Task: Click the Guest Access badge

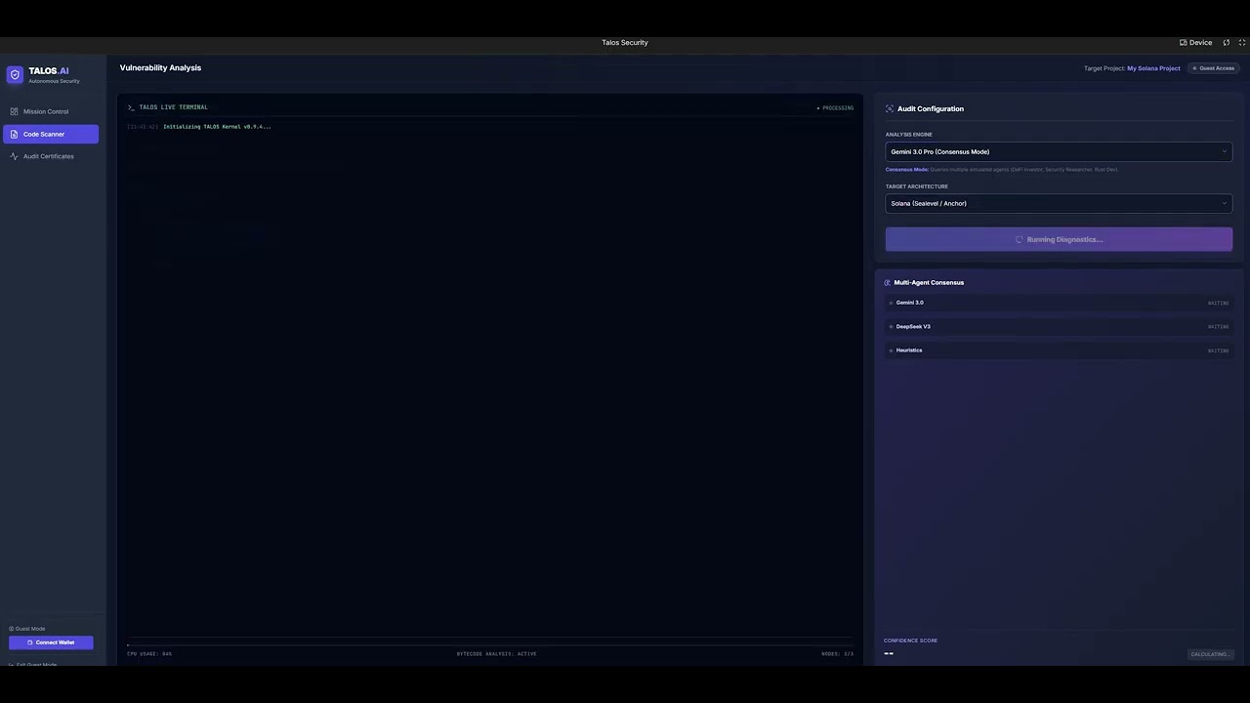Action: point(1214,68)
